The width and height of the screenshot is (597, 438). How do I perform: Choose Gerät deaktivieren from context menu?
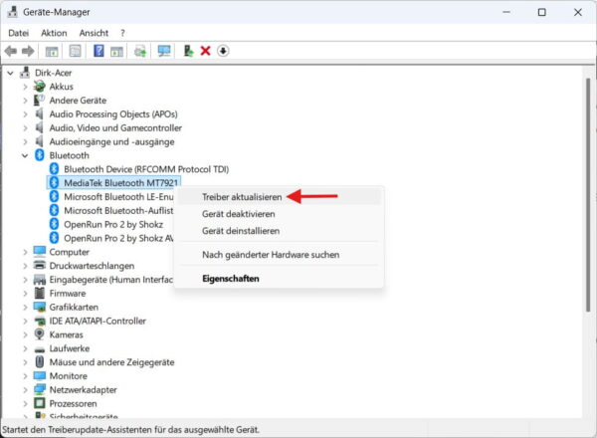279,214
